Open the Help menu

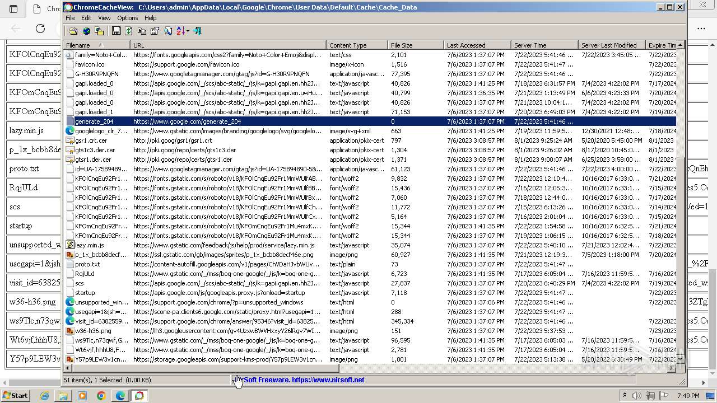(151, 18)
